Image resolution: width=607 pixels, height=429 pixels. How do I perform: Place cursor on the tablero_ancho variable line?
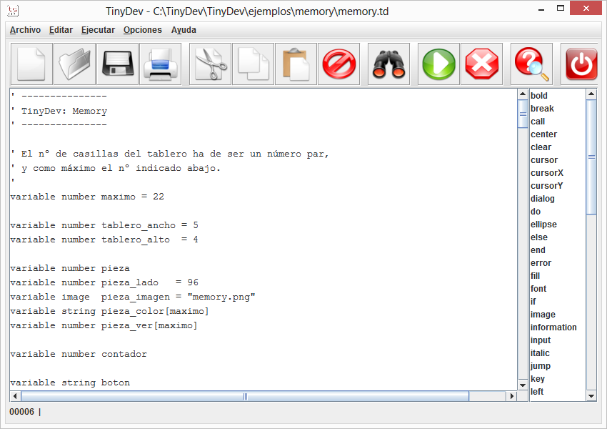pos(104,225)
